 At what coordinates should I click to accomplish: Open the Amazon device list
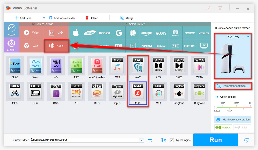[x=147, y=33]
